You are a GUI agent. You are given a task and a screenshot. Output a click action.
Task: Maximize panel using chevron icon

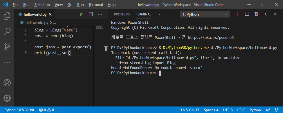pos(266,14)
